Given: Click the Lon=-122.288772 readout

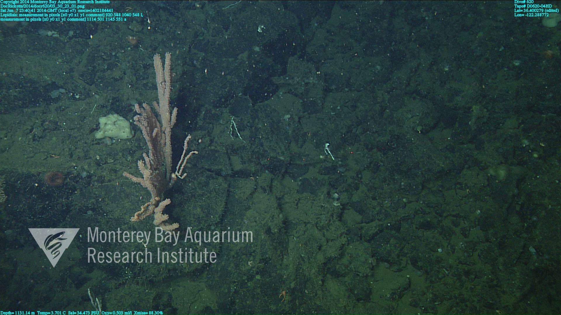Looking at the screenshot, I should (x=531, y=15).
